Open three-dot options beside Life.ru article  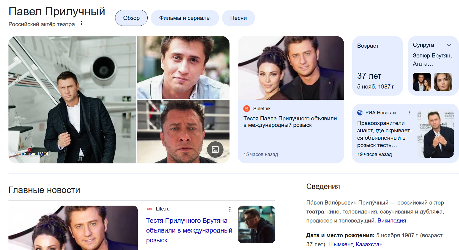click(230, 209)
